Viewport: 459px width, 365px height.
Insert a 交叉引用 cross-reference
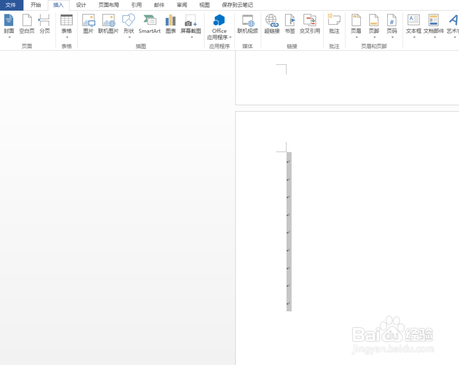coord(310,24)
